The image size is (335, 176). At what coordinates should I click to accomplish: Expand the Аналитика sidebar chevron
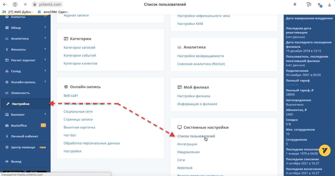pos(45,38)
